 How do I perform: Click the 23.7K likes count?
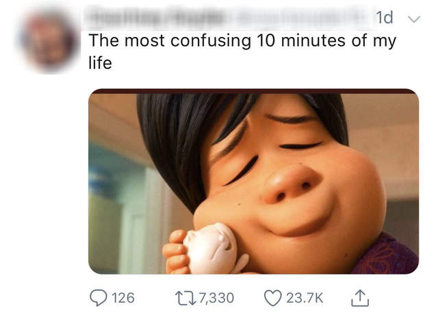(x=305, y=298)
